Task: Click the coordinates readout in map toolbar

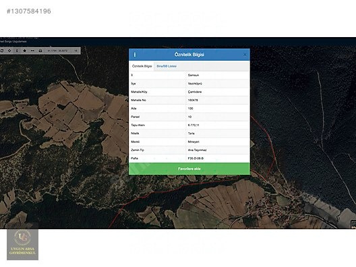Action: (x=57, y=51)
